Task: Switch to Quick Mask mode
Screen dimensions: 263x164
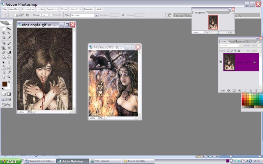Action: (9, 94)
